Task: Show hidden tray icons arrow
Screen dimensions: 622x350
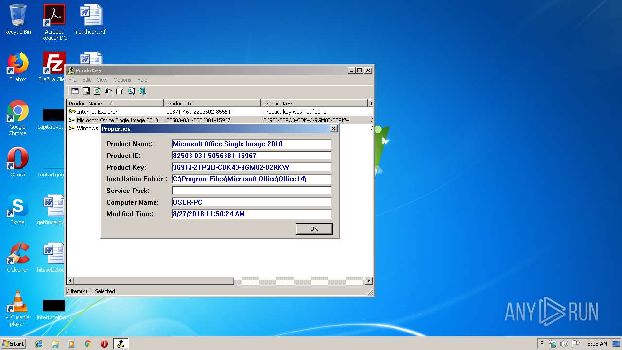Action: coord(542,344)
